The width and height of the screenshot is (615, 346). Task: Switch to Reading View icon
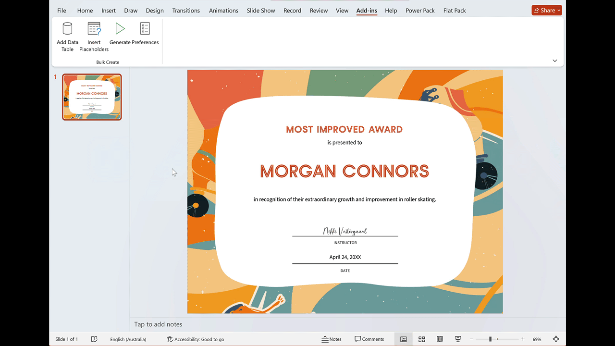tap(440, 339)
